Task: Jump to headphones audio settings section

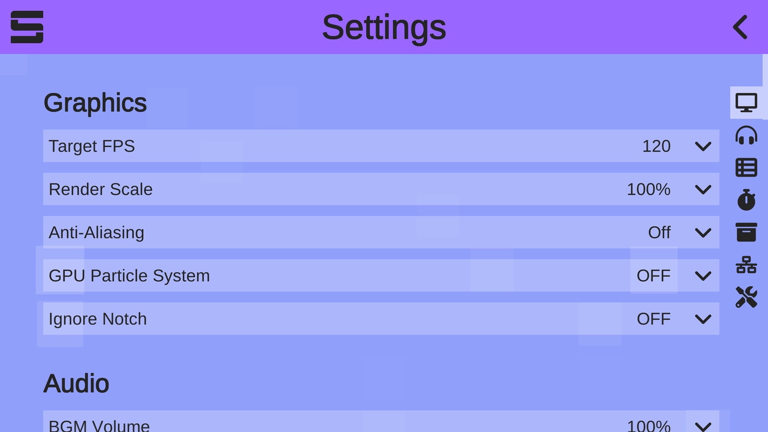Action: [x=746, y=135]
